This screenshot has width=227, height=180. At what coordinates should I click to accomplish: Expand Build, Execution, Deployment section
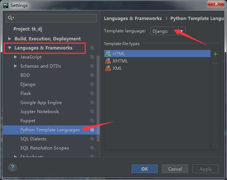point(9,39)
